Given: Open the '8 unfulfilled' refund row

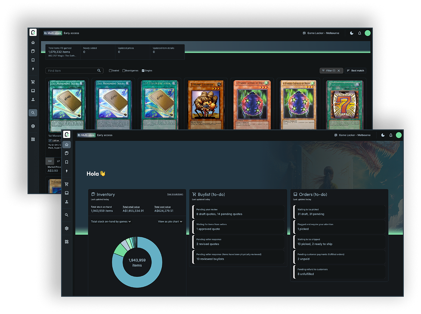Looking at the screenshot, I should (339, 272).
